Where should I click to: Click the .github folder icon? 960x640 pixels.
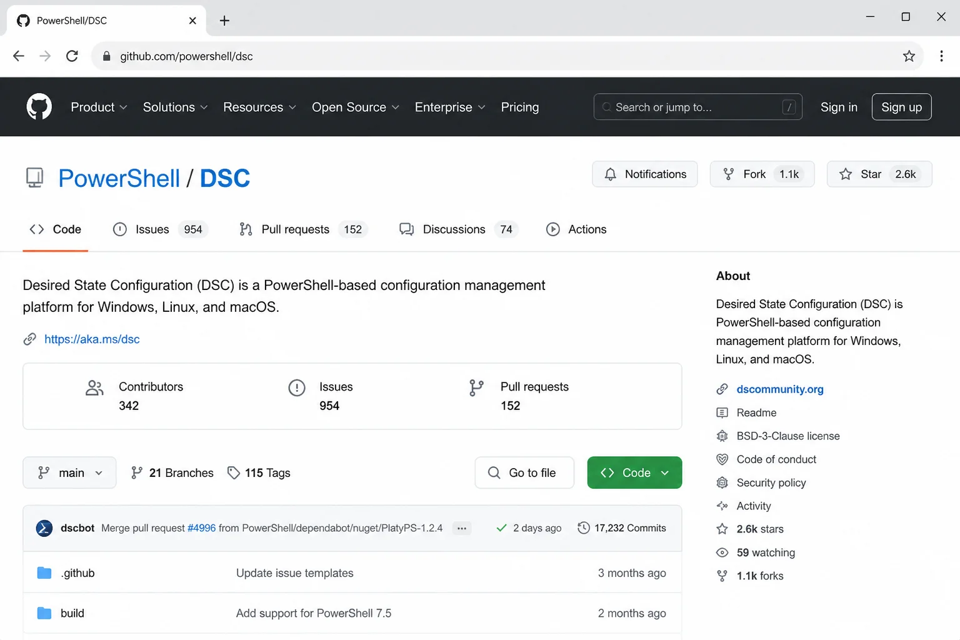[x=44, y=573]
